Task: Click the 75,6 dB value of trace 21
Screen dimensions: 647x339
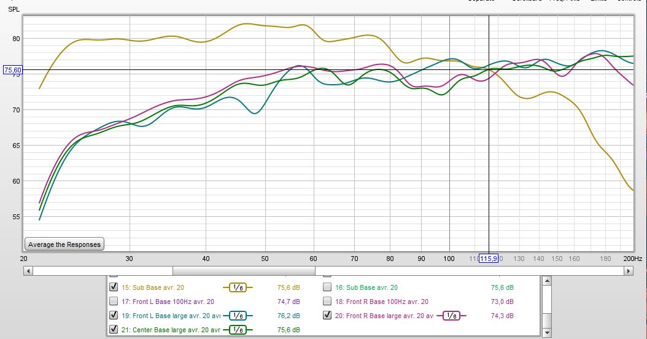Action: tap(289, 330)
